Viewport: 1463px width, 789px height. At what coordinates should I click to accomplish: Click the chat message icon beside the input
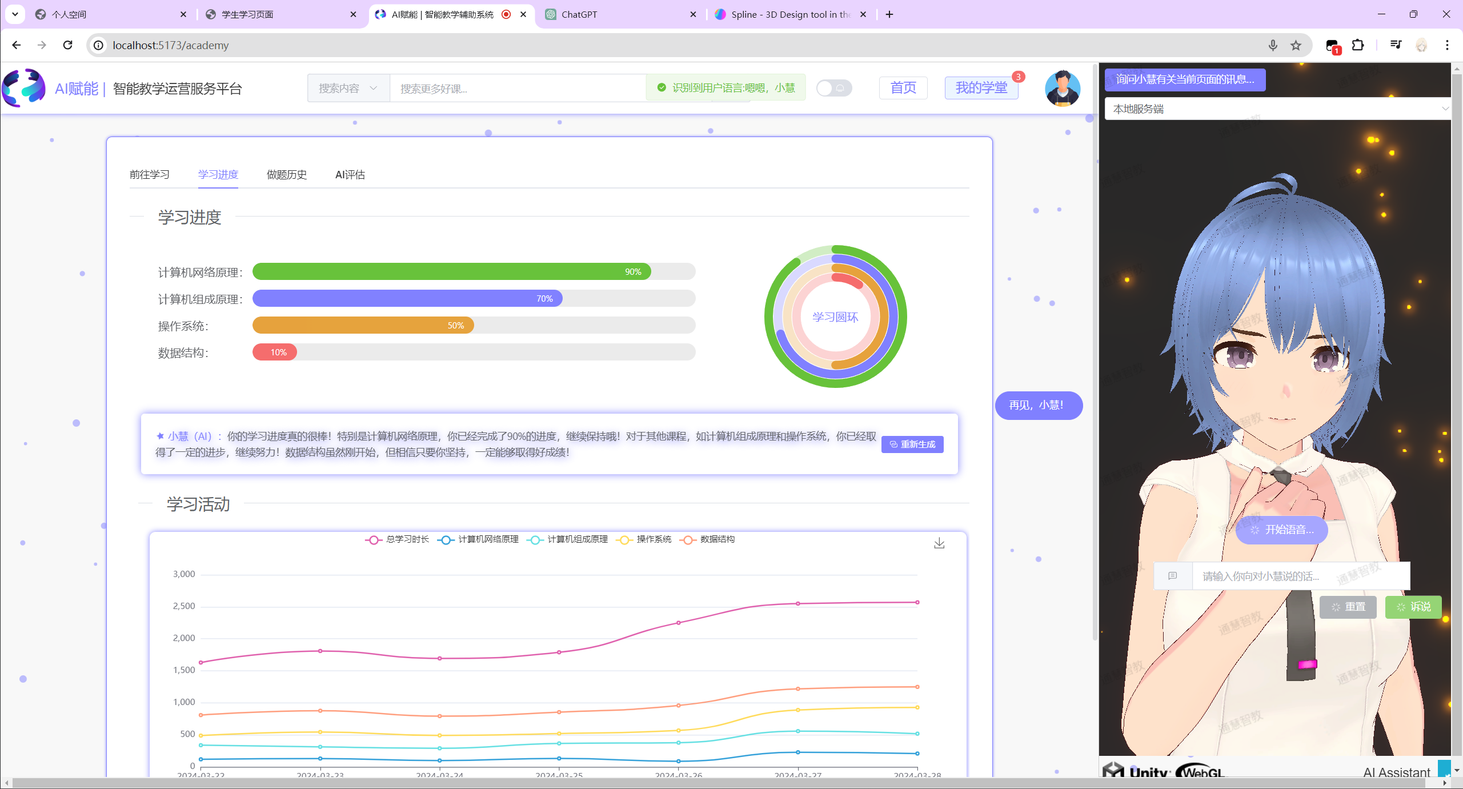[x=1173, y=576]
